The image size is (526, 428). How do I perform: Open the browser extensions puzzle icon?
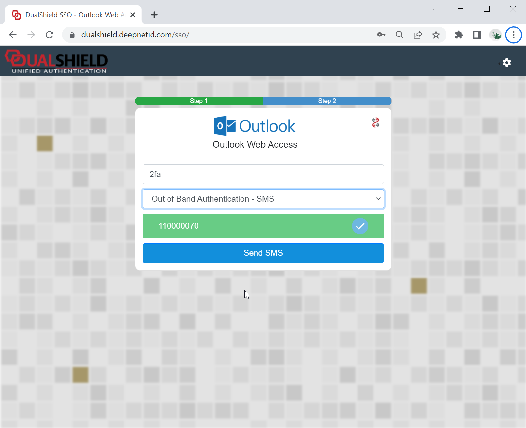[x=459, y=35]
